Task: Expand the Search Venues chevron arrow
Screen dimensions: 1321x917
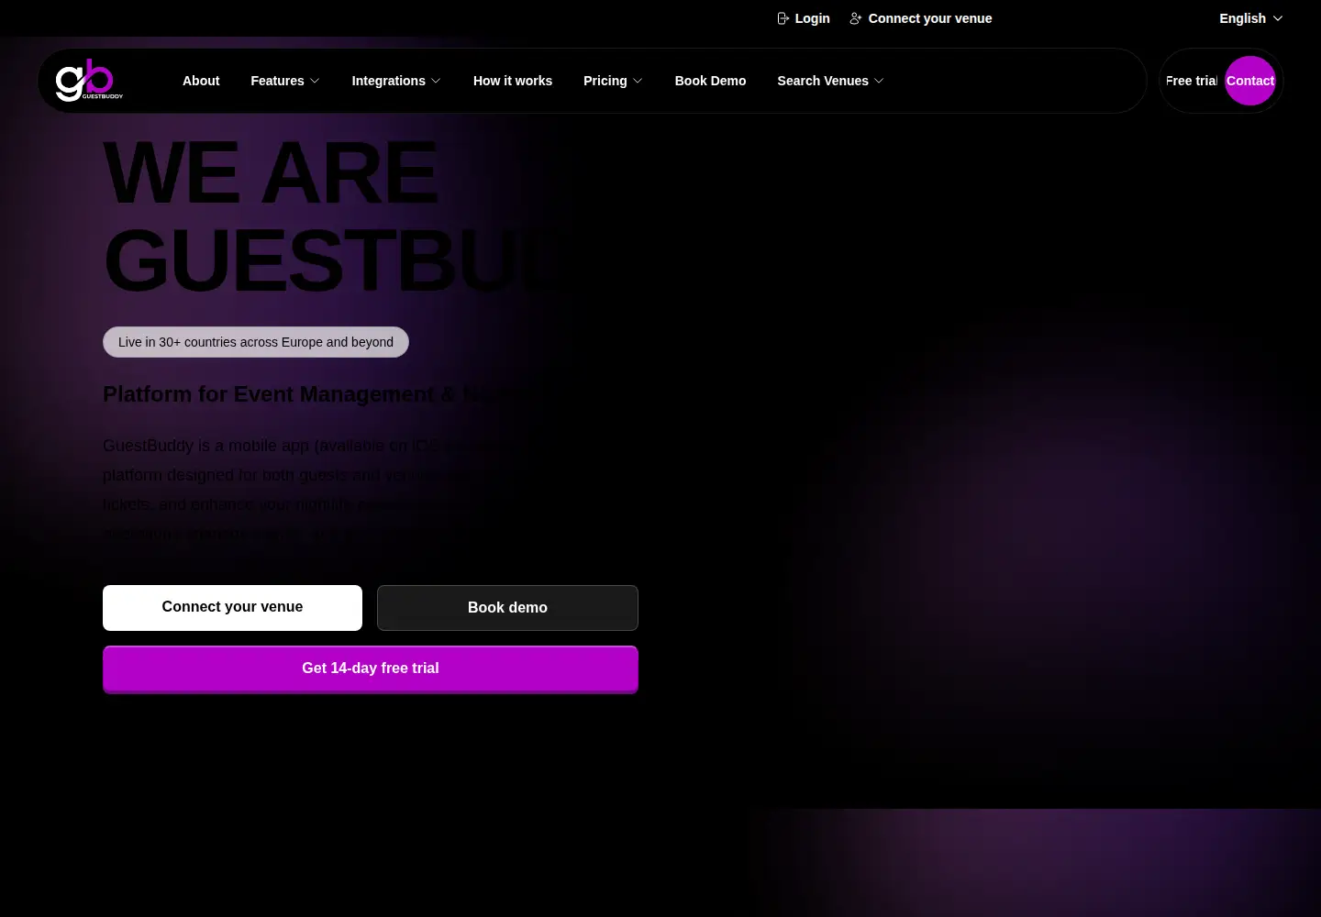Action: pyautogui.click(x=879, y=81)
